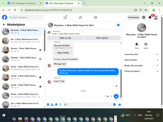This screenshot has height=122, width=163.
Task: Click MaryJane's large profile thumbnail in sidebar
Action: pyautogui.click(x=141, y=28)
